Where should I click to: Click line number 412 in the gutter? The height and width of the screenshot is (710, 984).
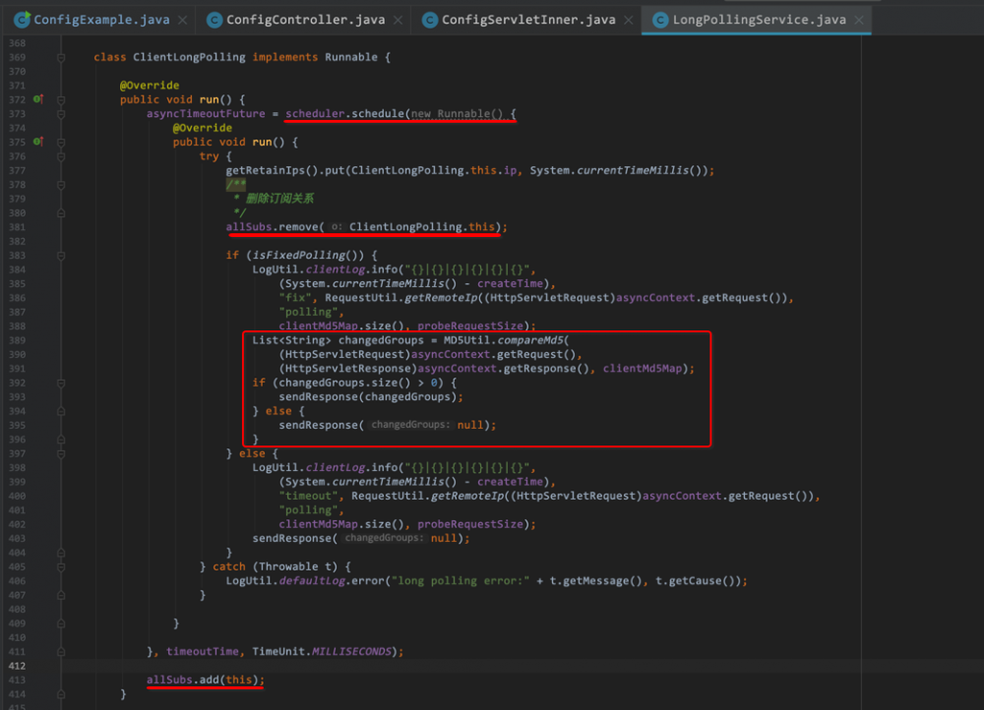click(19, 666)
